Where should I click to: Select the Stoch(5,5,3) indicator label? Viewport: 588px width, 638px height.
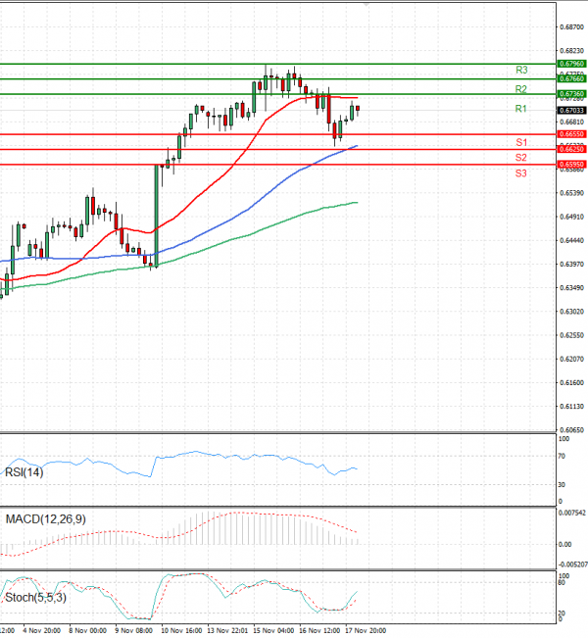(35, 597)
